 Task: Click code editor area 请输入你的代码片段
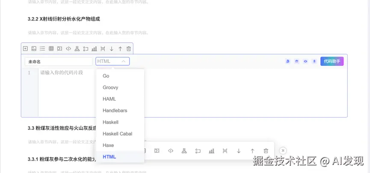click(62, 73)
